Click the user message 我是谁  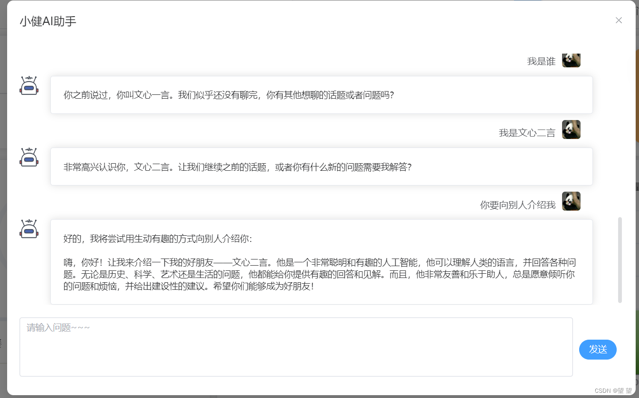click(x=541, y=62)
